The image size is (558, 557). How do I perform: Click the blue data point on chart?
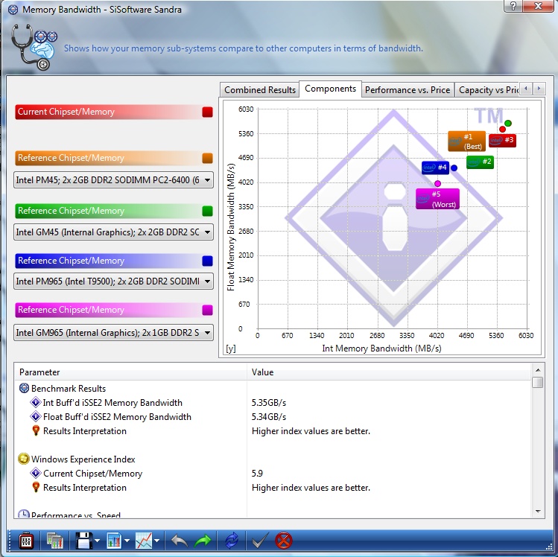(454, 168)
